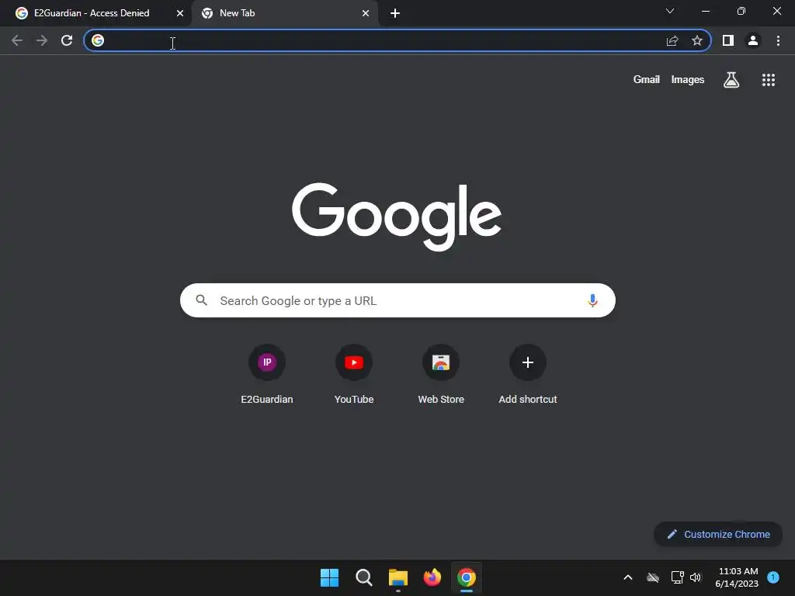This screenshot has height=596, width=795.
Task: Open Windows taskbar search
Action: point(363,577)
